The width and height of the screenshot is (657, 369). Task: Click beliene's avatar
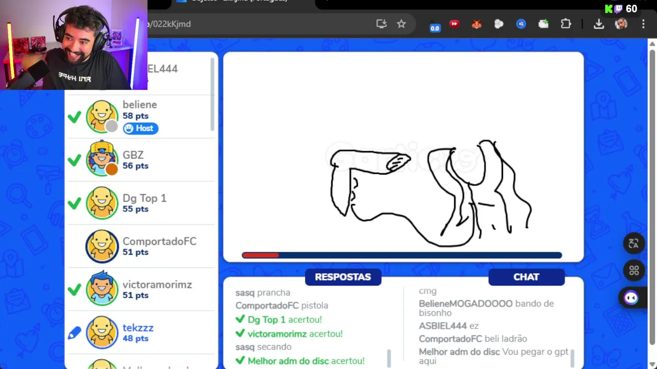tap(102, 116)
